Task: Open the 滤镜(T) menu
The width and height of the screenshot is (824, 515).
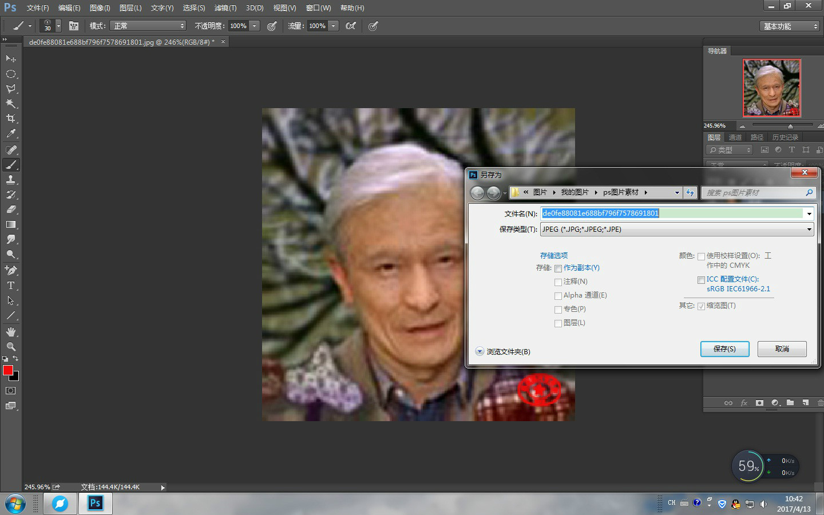Action: (225, 8)
